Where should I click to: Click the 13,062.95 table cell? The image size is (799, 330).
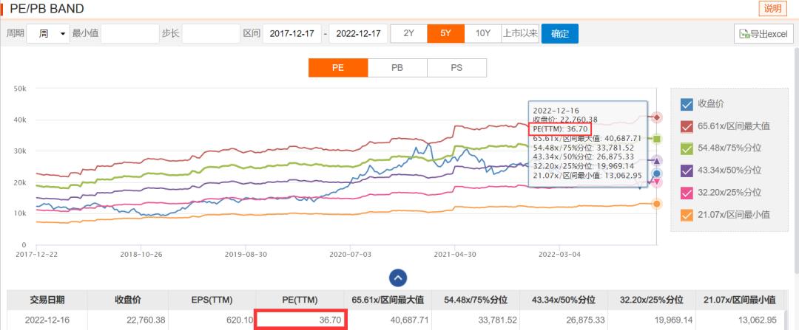click(739, 320)
